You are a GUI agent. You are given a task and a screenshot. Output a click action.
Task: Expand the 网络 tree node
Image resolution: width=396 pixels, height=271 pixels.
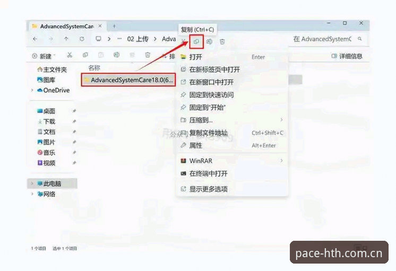(32, 194)
